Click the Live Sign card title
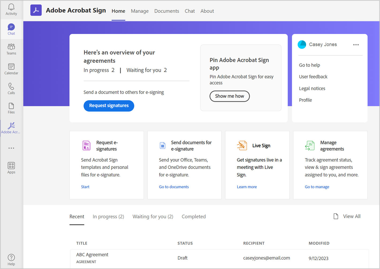 (x=261, y=145)
